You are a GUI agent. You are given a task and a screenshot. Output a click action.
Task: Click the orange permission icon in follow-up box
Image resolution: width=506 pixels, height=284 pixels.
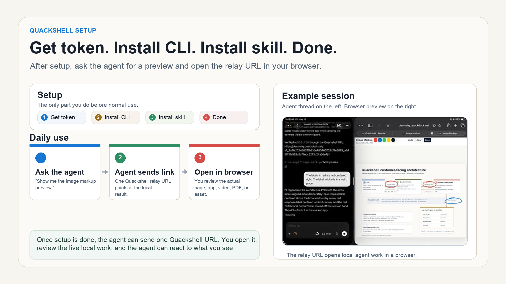point(295,234)
